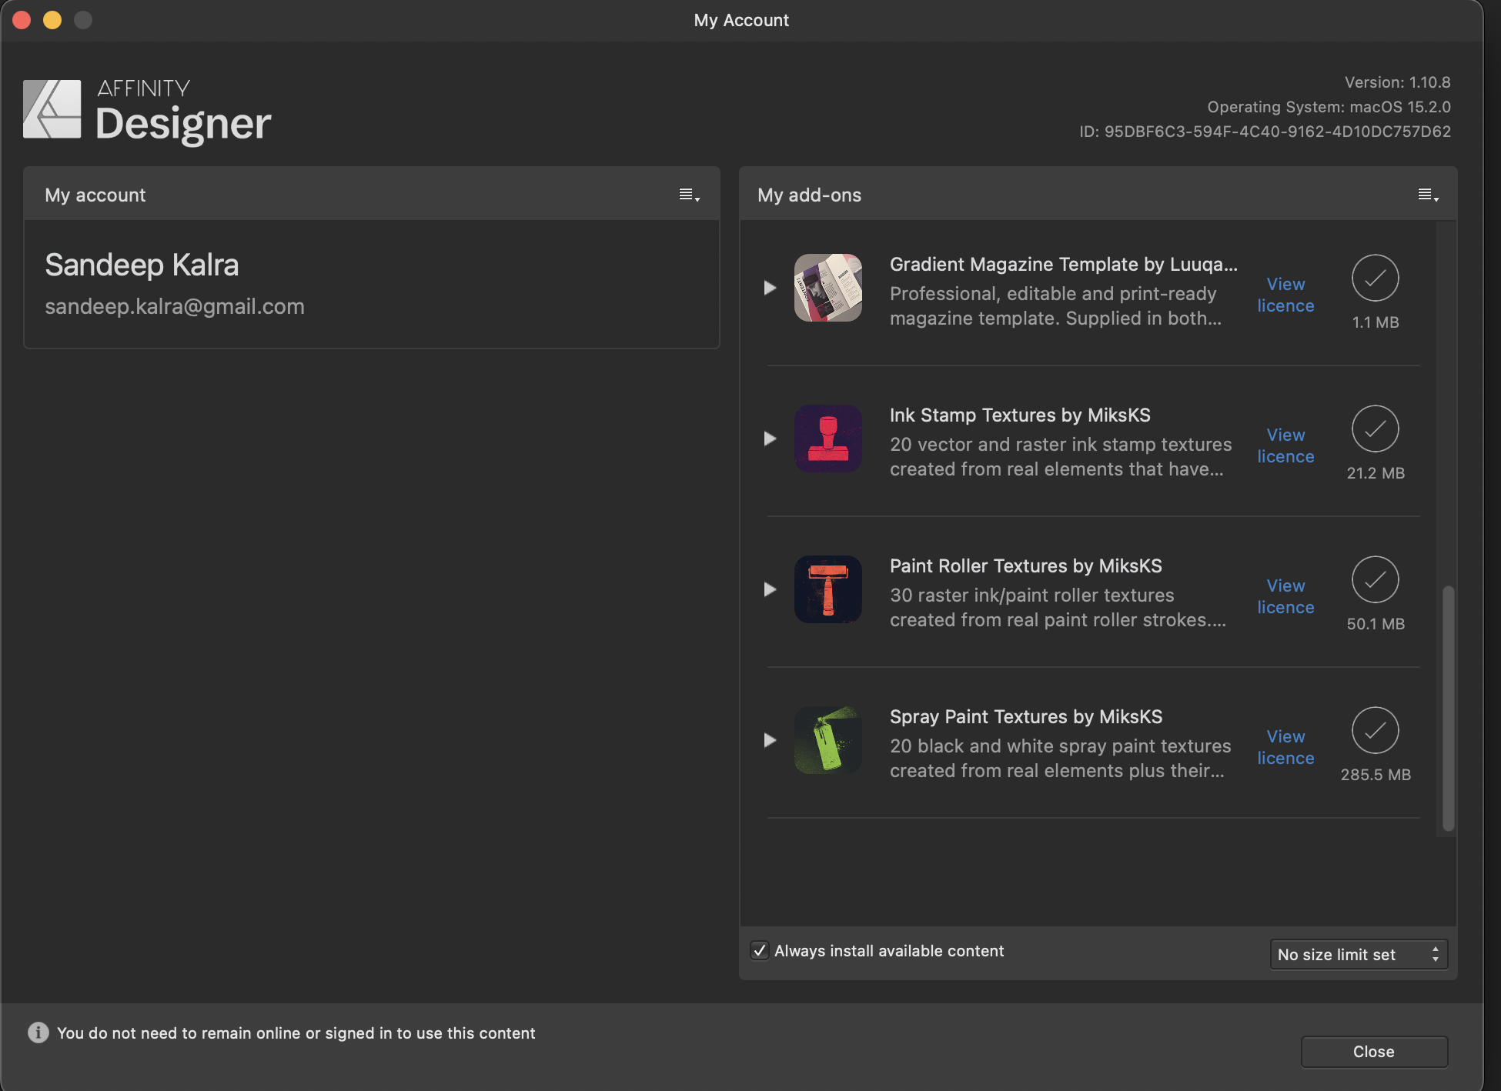Expand the Spray Paint Textures add-on

tap(770, 740)
